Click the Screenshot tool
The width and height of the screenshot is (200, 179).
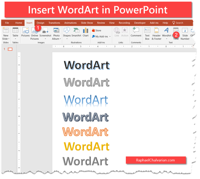[45, 32]
